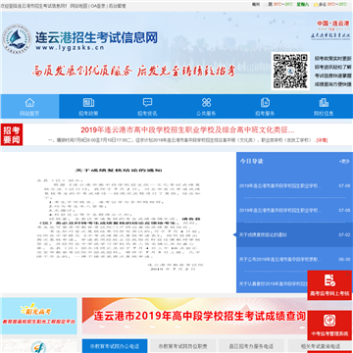This screenshot has width=353, height=353.
Task: Open the 高中段学校招生考试成绩查询 banner
Action: [x=194, y=316]
